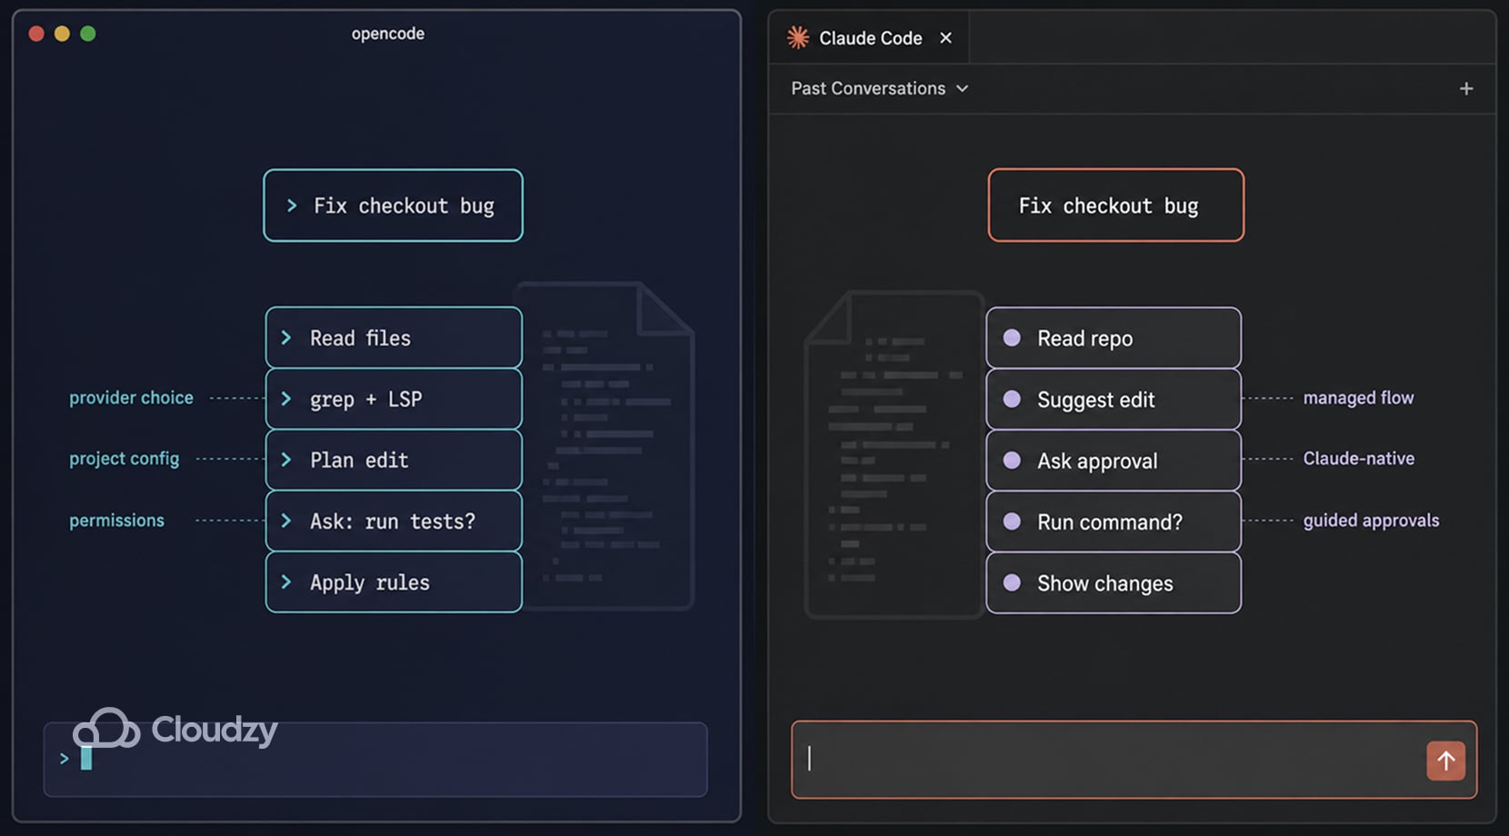Click the Fix checkout bug button in opencode

tap(393, 205)
